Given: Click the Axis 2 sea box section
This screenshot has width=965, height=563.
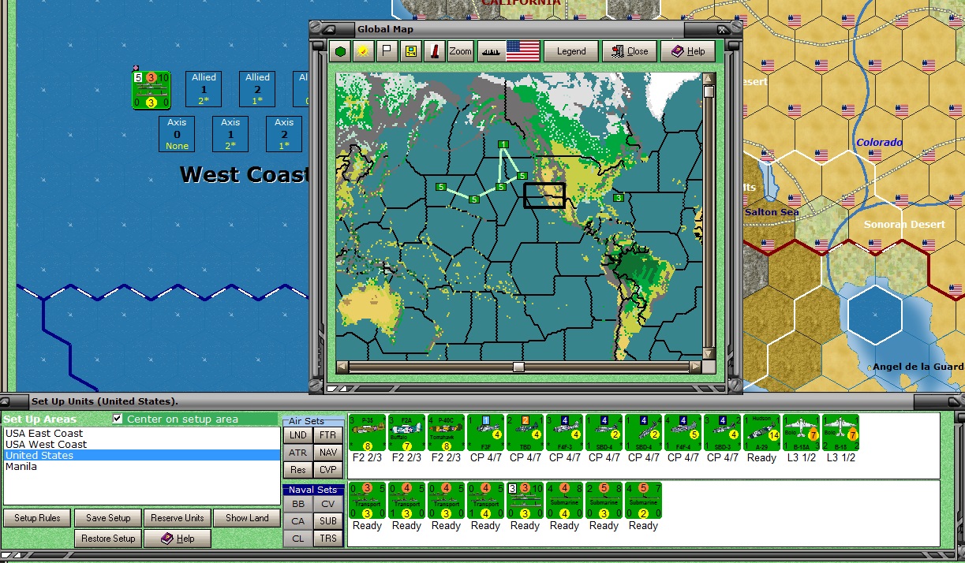Looking at the screenshot, I should (x=284, y=134).
